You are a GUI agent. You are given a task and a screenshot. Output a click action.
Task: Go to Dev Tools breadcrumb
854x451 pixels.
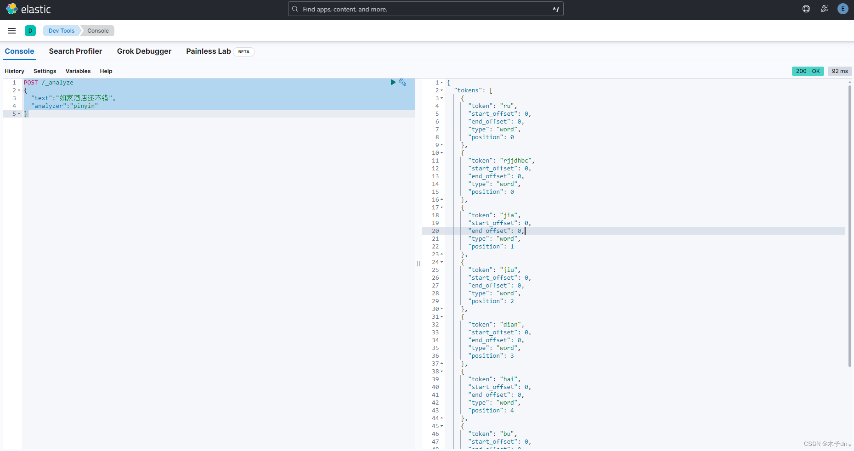[62, 31]
